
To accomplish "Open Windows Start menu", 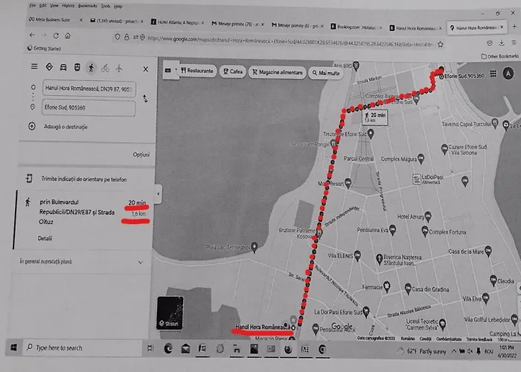I will [x=13, y=347].
